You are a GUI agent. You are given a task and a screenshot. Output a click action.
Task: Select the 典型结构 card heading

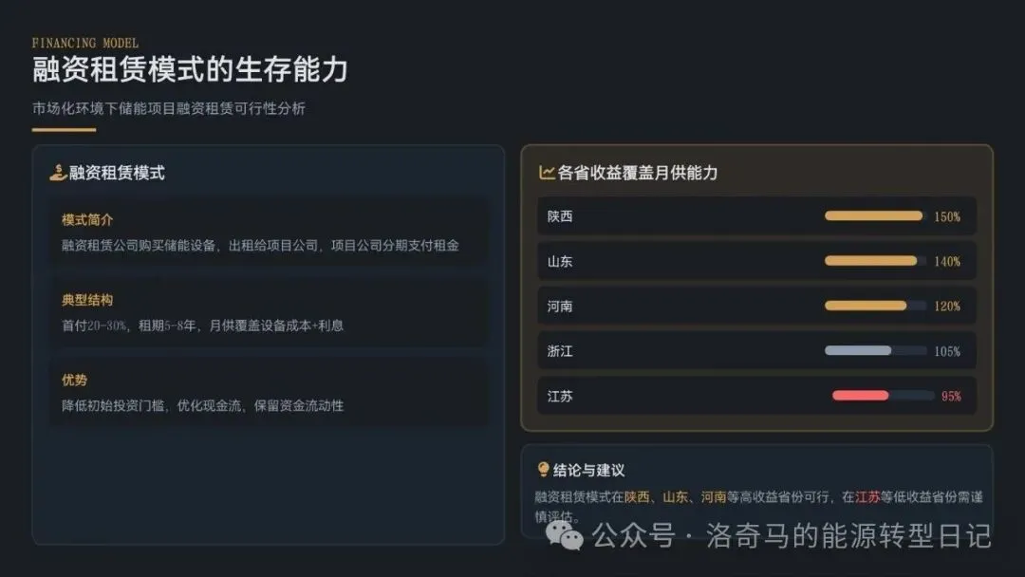pyautogui.click(x=87, y=300)
